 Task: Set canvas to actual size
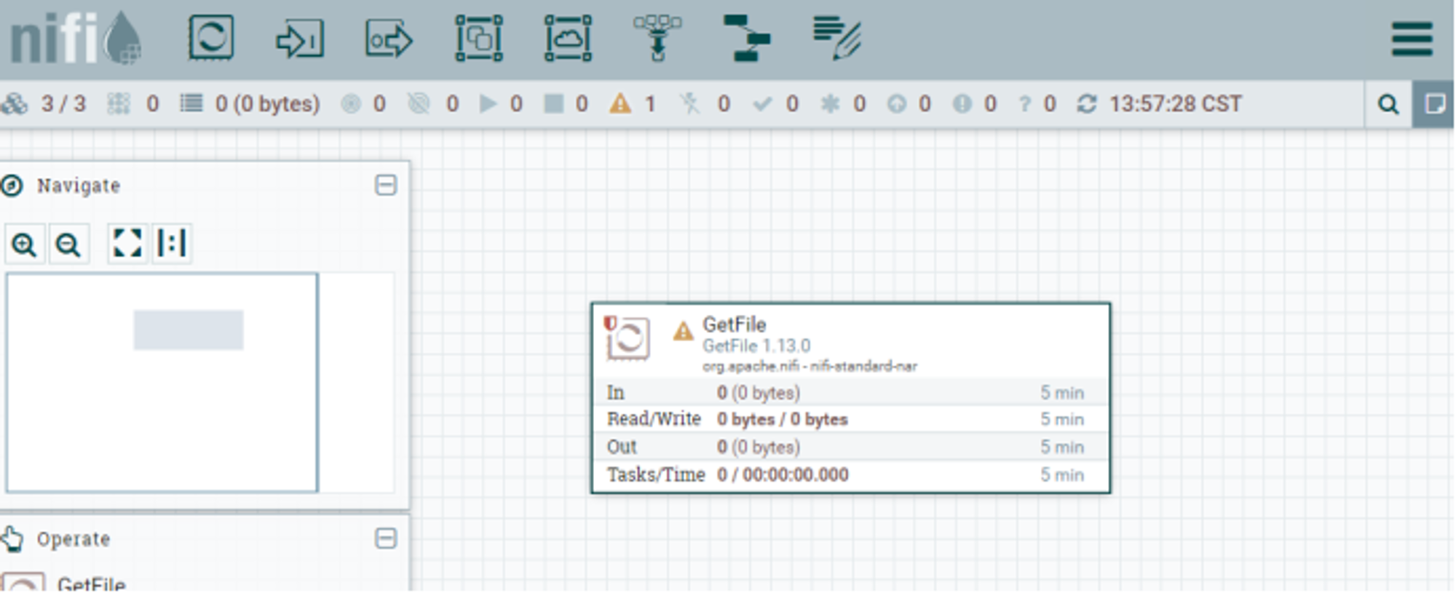click(172, 243)
